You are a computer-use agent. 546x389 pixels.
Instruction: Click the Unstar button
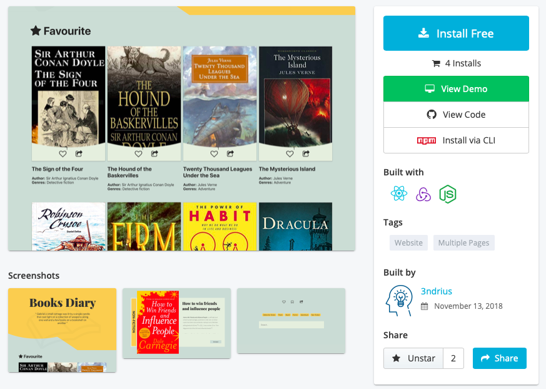(413, 358)
